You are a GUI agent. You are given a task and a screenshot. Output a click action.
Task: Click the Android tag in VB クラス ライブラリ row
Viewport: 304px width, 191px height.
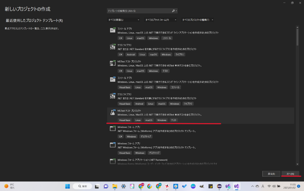point(139,104)
